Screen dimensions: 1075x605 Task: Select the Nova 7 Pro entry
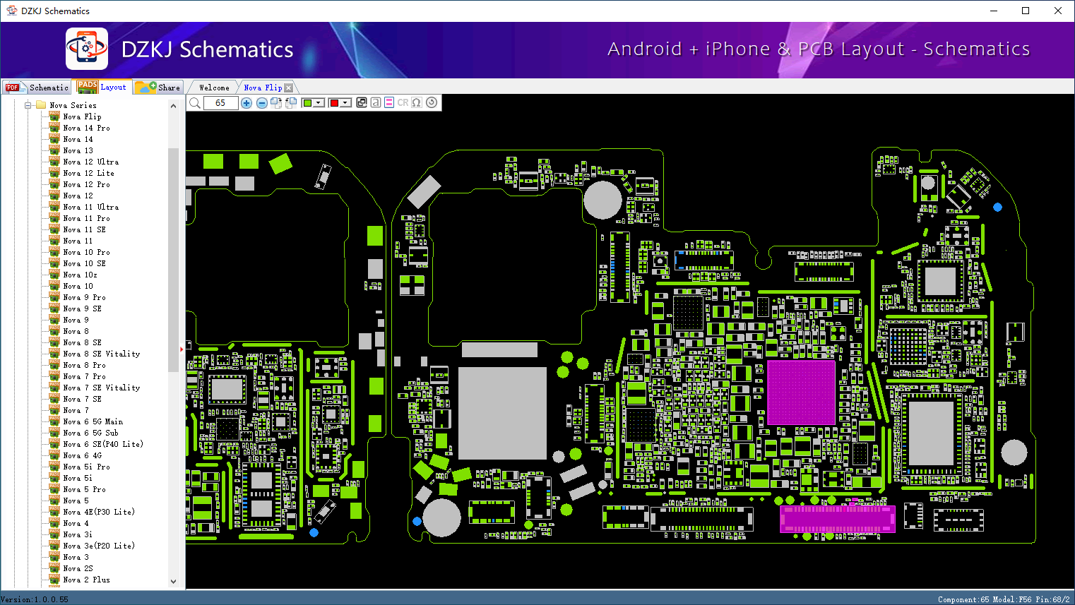(x=84, y=376)
